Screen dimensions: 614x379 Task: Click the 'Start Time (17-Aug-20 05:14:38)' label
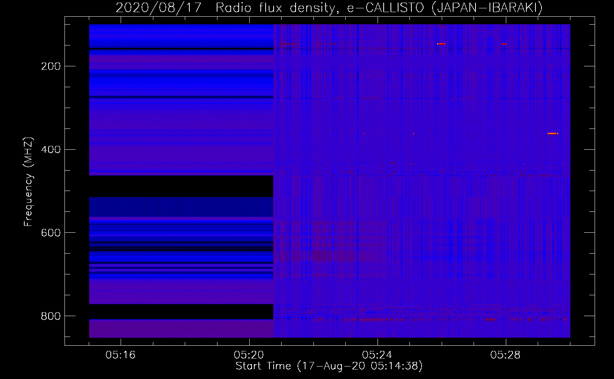click(x=329, y=366)
